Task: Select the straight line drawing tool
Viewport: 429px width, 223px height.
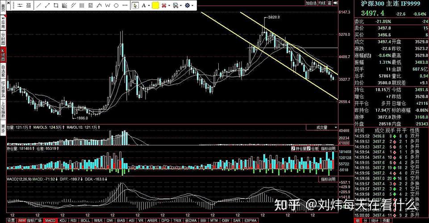Action: tap(39, 5)
